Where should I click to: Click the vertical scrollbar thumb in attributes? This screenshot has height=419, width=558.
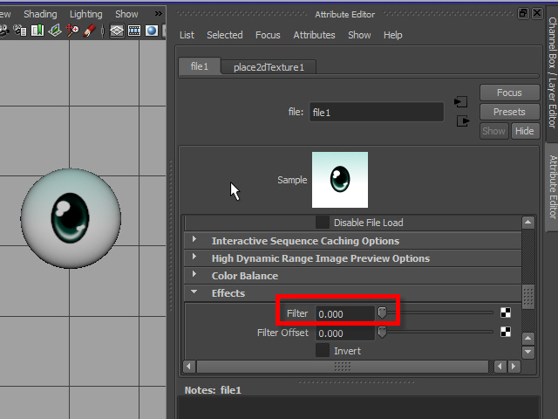click(x=528, y=297)
